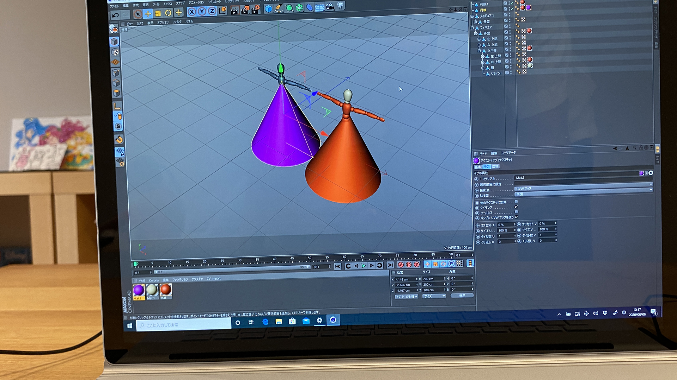Screen dimensions: 677x380
Task: Click the Light bulb object icon
Action: pos(340,6)
